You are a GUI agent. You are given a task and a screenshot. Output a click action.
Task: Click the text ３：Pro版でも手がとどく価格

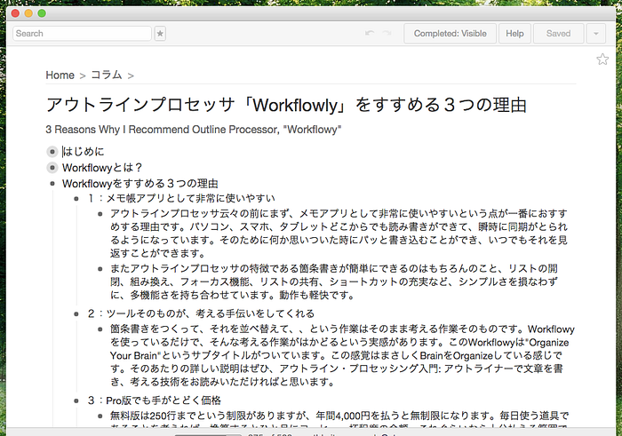tap(155, 400)
